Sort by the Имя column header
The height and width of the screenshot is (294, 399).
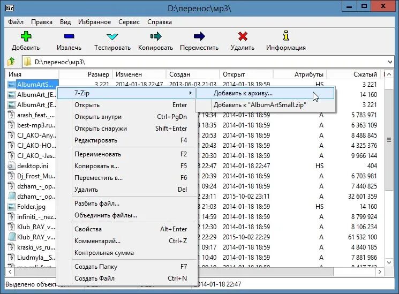coord(32,74)
